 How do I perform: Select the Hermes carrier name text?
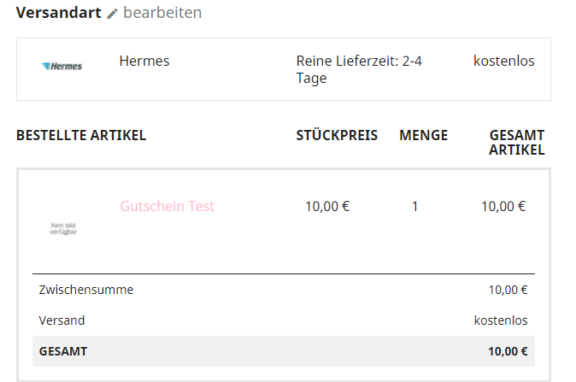click(144, 61)
